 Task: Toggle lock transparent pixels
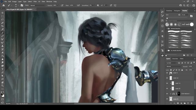click(x=171, y=70)
